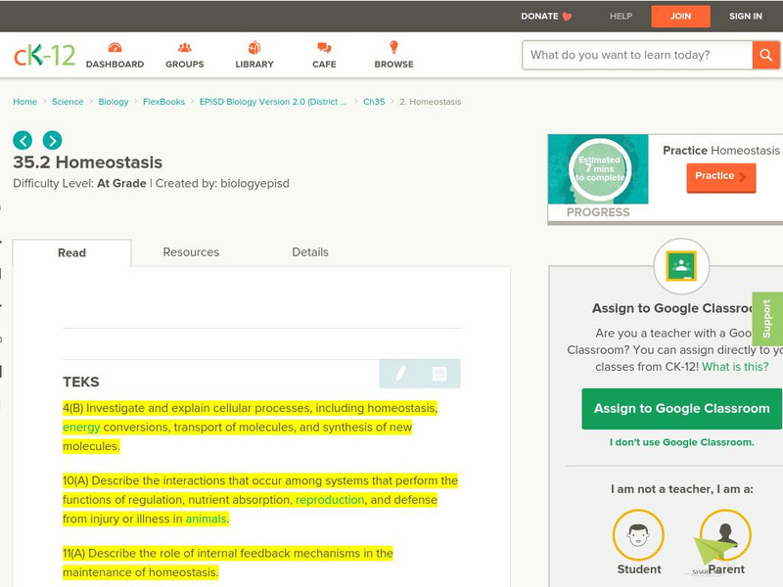Open the Library backpack icon
The width and height of the screenshot is (783, 587).
pos(254,47)
